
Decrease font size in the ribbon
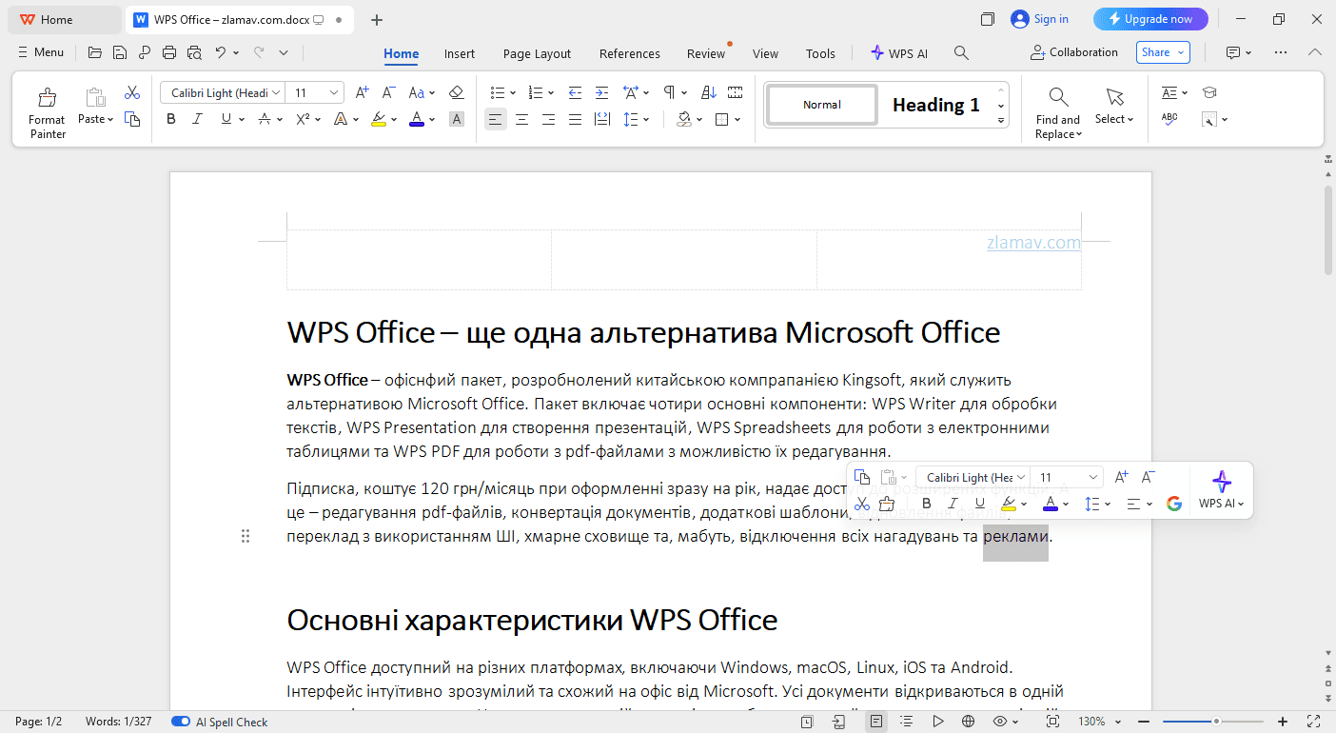click(388, 92)
